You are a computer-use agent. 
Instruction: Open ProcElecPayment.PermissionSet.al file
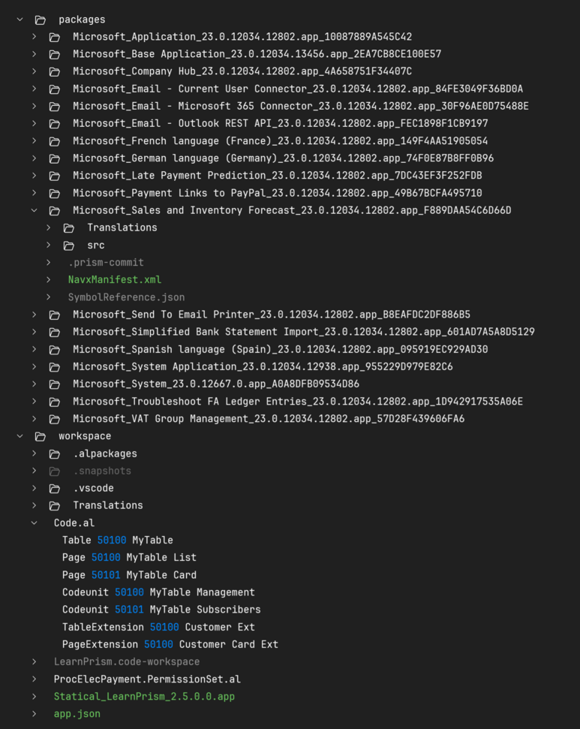pyautogui.click(x=147, y=679)
